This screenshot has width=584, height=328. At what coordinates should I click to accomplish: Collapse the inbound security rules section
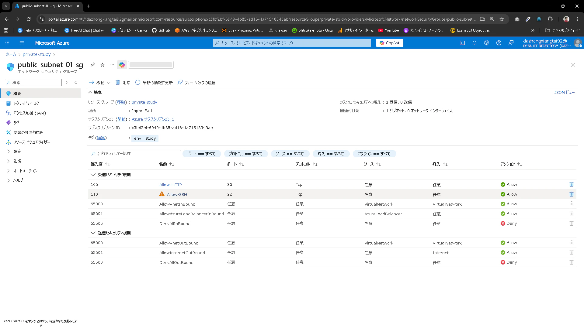pyautogui.click(x=93, y=175)
